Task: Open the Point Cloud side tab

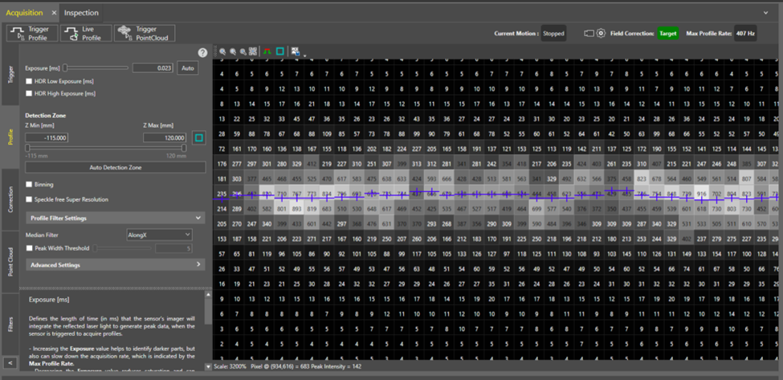Action: click(10, 262)
